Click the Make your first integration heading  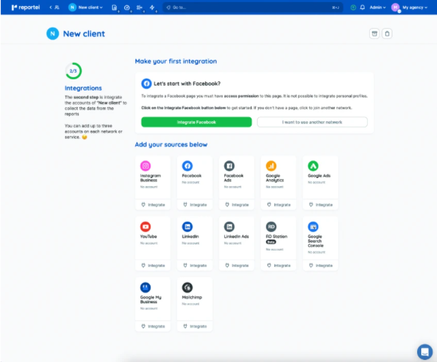pyautogui.click(x=176, y=62)
